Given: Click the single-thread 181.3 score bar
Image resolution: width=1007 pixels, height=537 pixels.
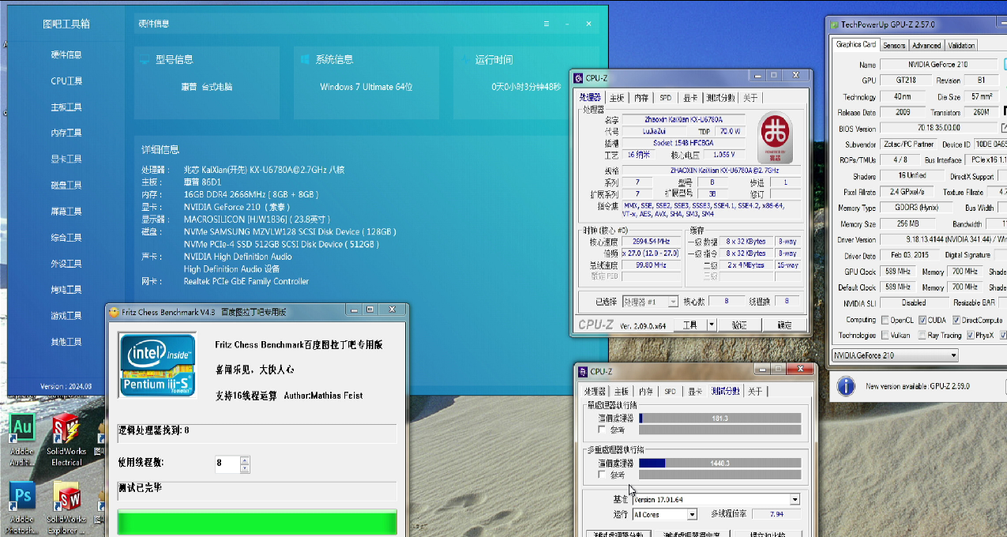Looking at the screenshot, I should (720, 418).
